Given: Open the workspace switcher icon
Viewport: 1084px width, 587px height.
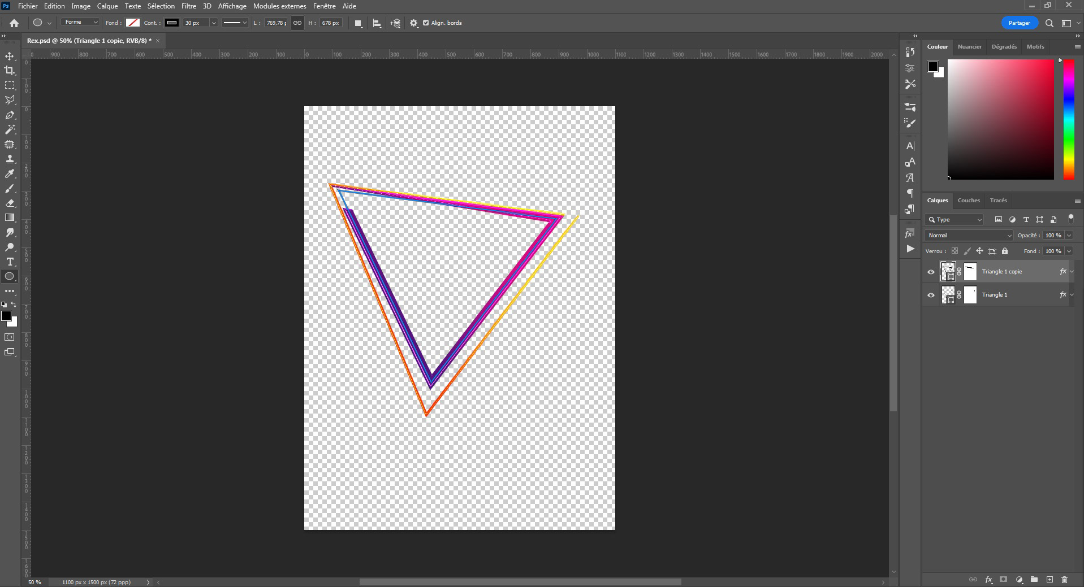Looking at the screenshot, I should 1066,23.
